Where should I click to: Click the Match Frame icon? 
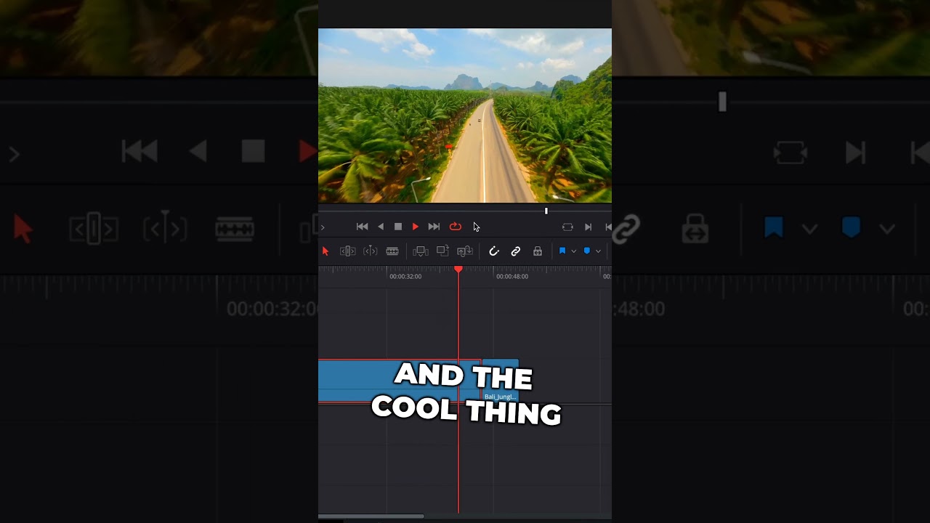pos(567,227)
